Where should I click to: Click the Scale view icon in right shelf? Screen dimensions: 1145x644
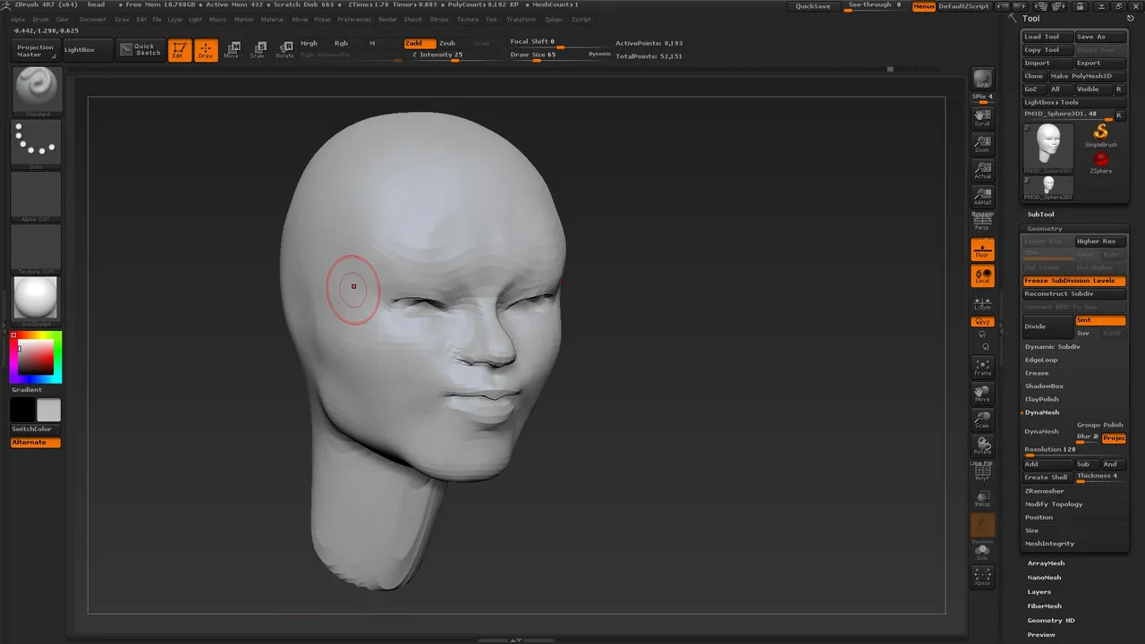point(982,419)
